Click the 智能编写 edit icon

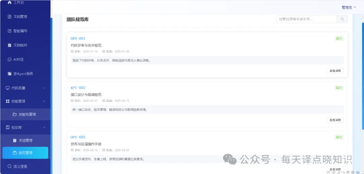point(9,31)
